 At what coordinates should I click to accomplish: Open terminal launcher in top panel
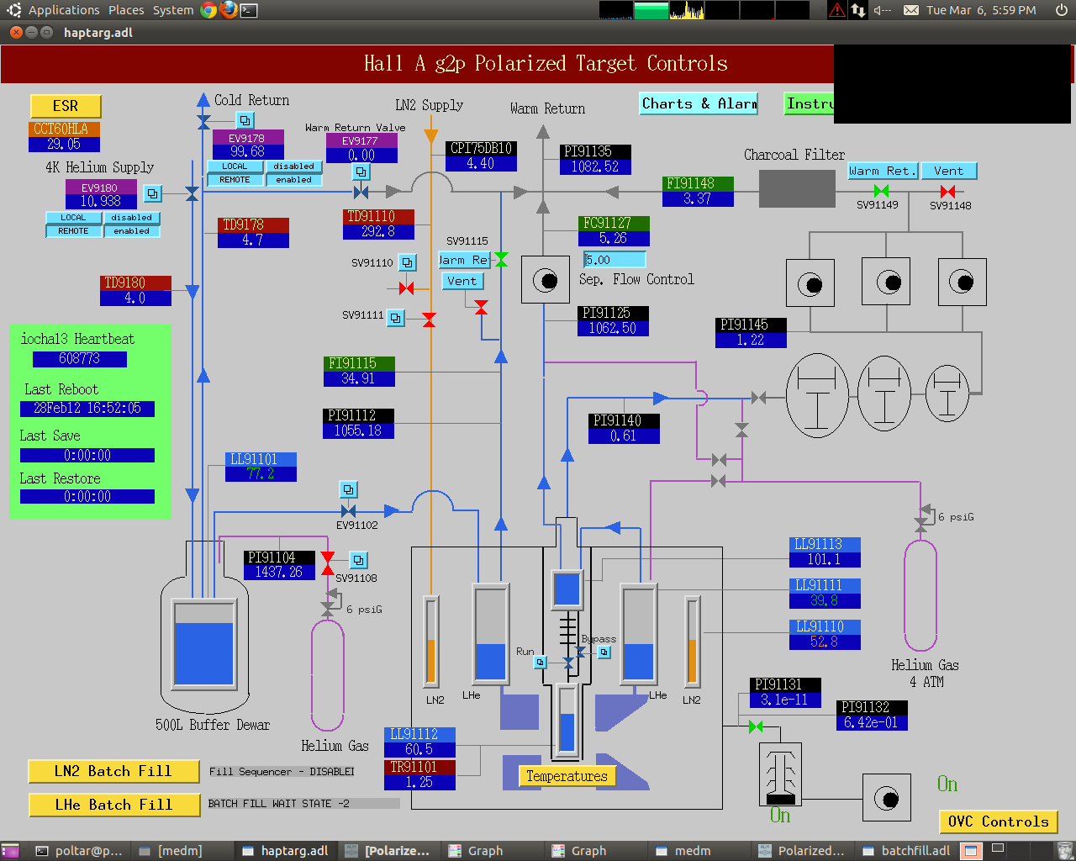pyautogui.click(x=249, y=10)
